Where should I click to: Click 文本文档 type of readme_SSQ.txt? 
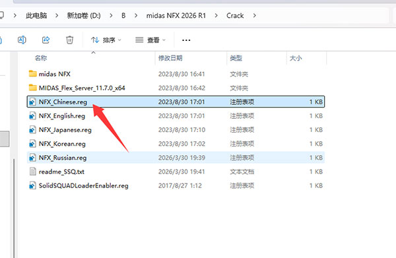(x=242, y=172)
